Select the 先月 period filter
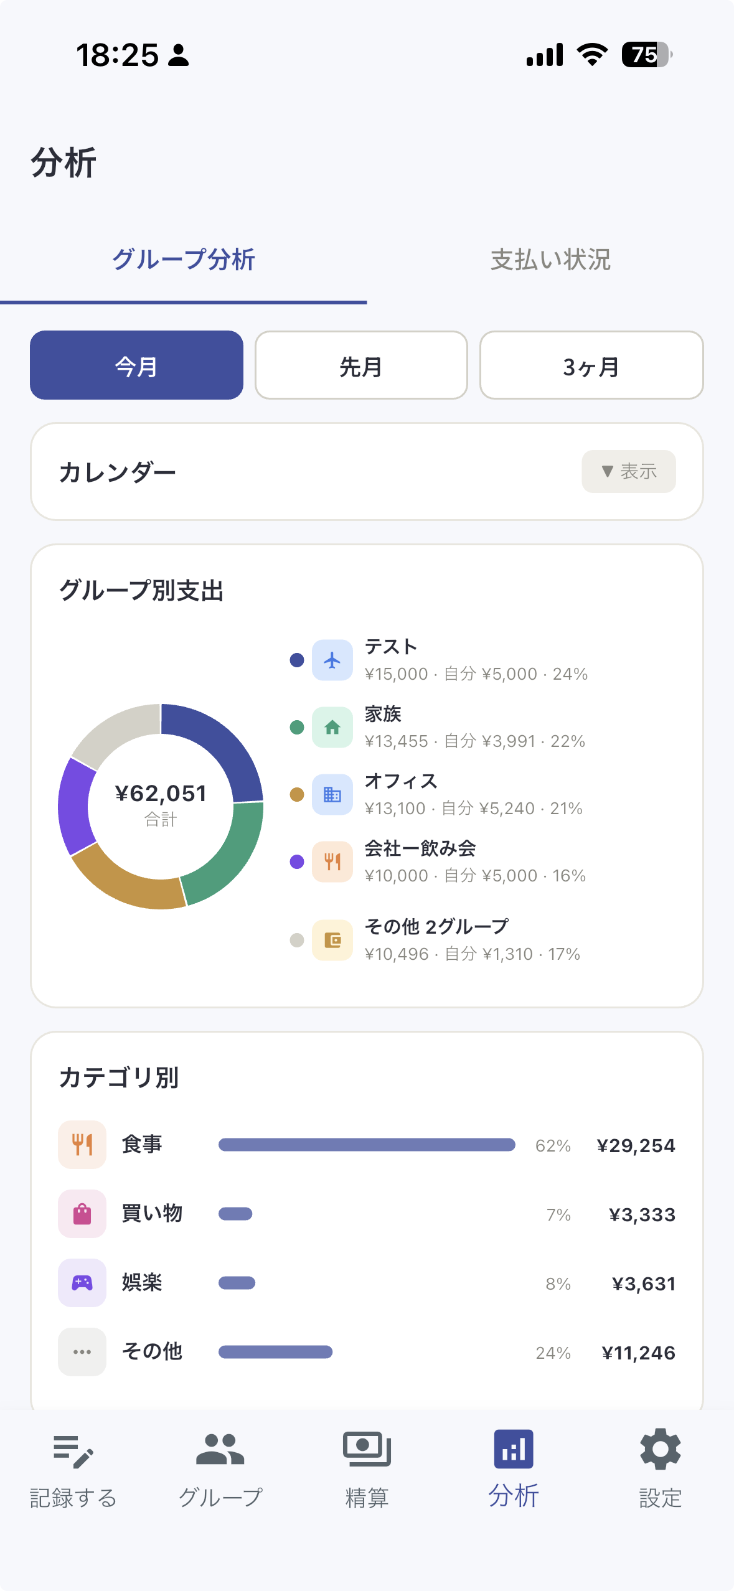This screenshot has height=1591, width=734. (x=361, y=365)
